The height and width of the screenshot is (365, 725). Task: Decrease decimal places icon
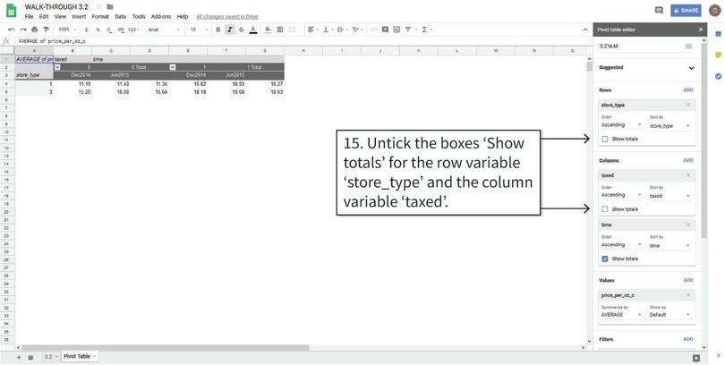pyautogui.click(x=108, y=30)
